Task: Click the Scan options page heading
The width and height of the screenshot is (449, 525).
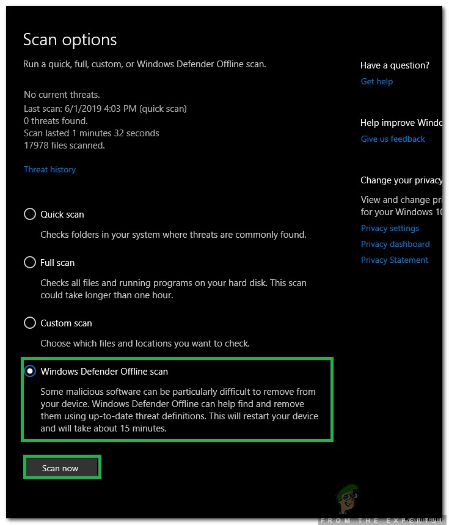Action: pos(70,40)
